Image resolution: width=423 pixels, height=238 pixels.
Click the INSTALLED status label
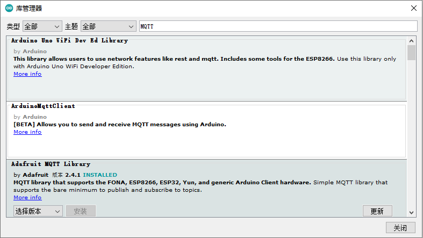point(100,175)
